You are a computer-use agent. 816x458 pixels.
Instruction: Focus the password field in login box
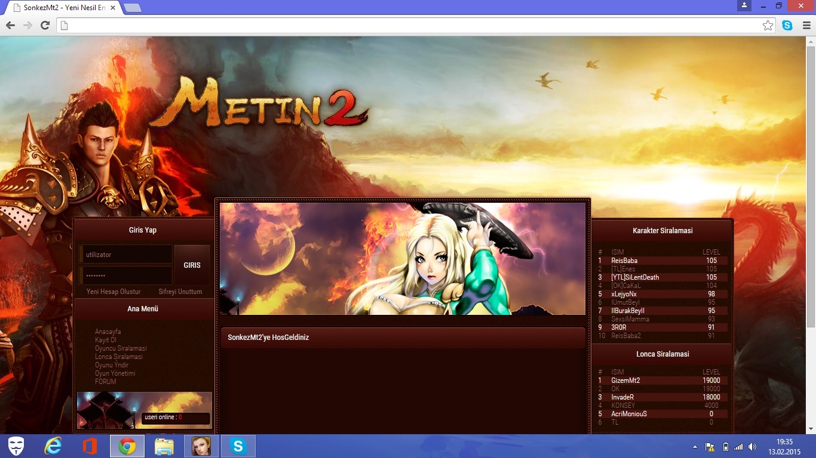[125, 276]
